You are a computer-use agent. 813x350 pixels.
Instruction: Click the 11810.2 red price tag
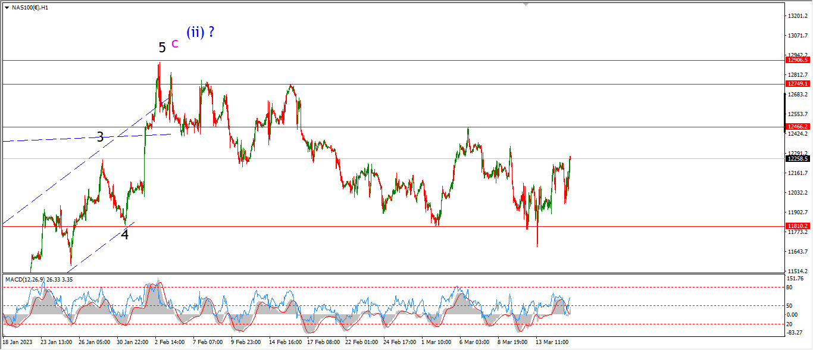point(797,226)
